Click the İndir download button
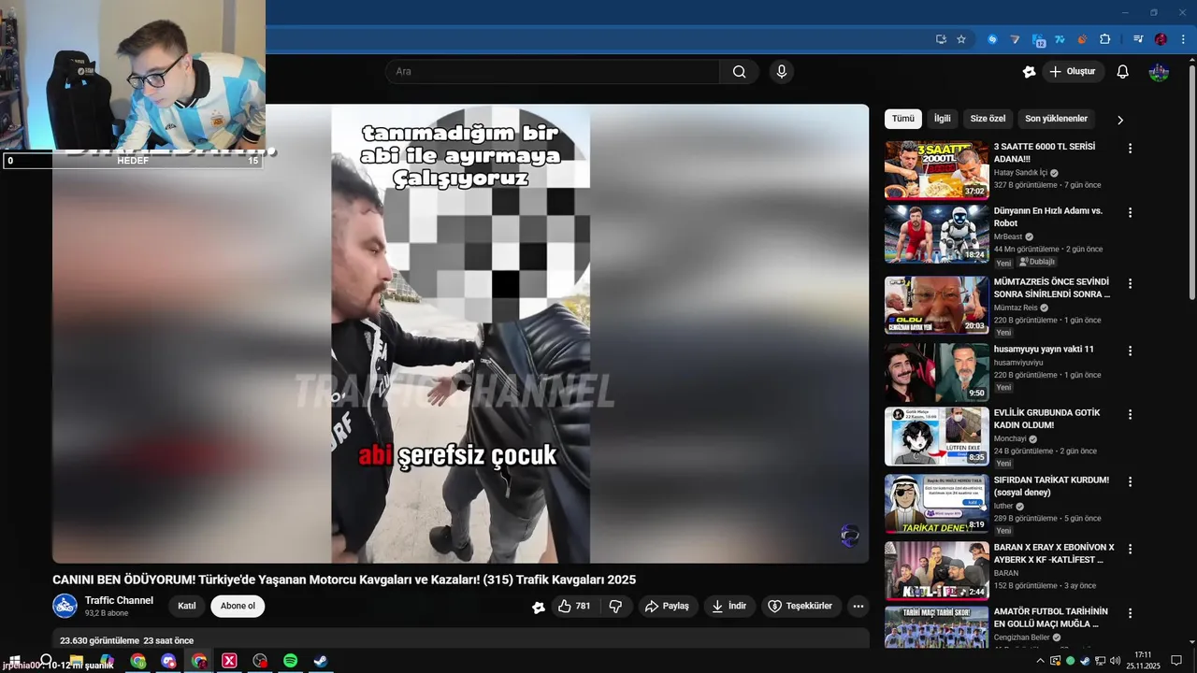 click(729, 606)
